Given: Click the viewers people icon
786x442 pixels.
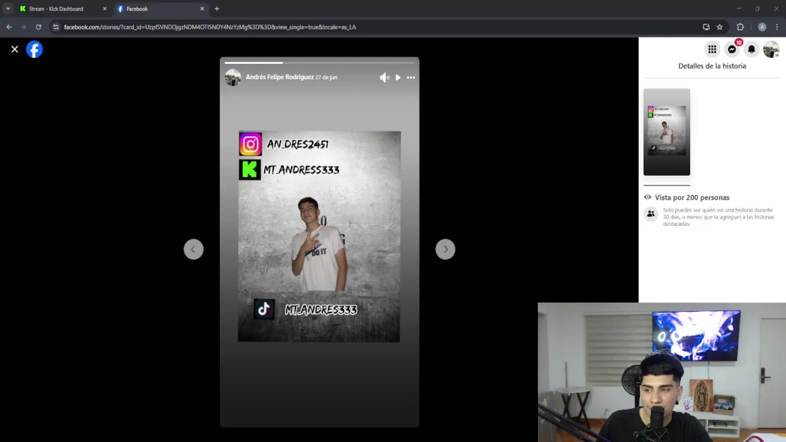Looking at the screenshot, I should coord(650,214).
